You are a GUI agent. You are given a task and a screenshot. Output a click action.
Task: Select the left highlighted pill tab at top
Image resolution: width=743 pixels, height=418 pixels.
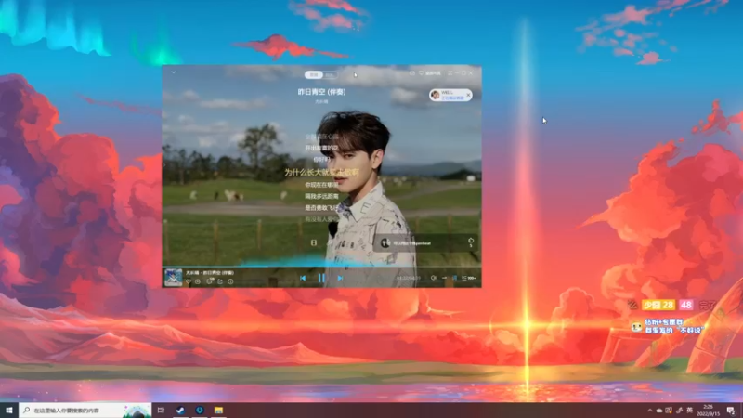pyautogui.click(x=313, y=74)
